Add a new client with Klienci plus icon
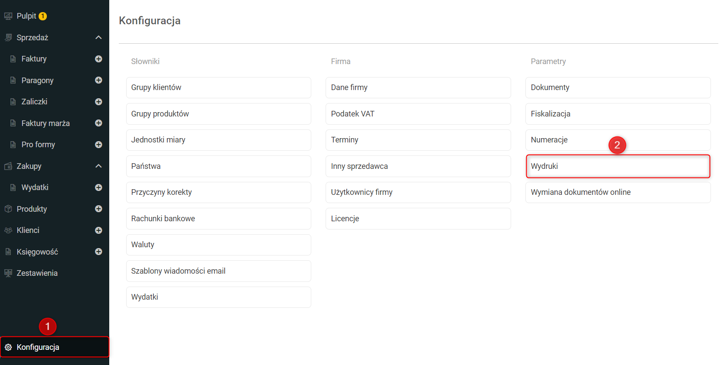This screenshot has height=365, width=727. (98, 230)
